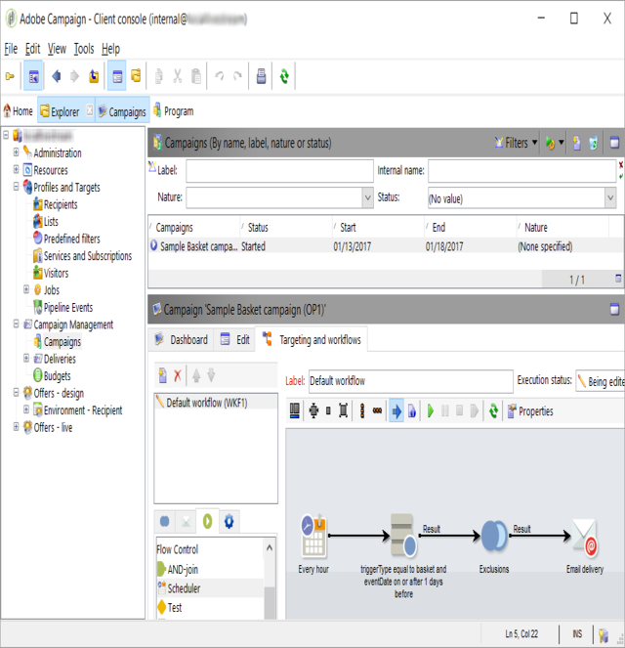Toggle the blue arrow transition mode icon
625x648 pixels.
pyautogui.click(x=396, y=410)
